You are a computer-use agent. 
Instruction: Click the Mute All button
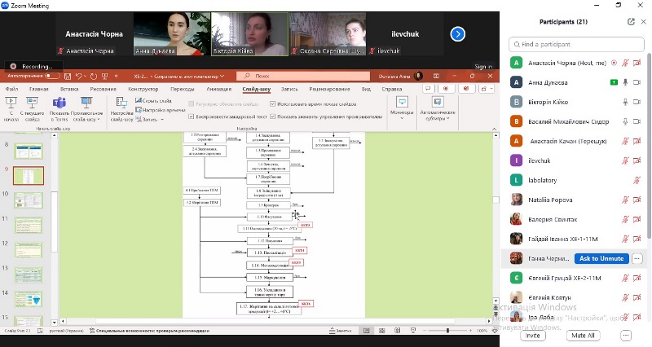(583, 336)
